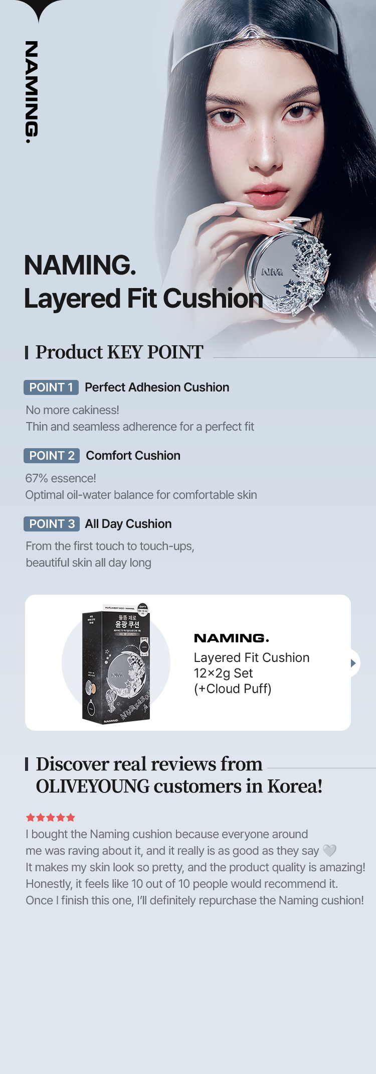This screenshot has height=1074, width=376.
Task: Select the Comfort Cushion heading
Action: pos(133,456)
